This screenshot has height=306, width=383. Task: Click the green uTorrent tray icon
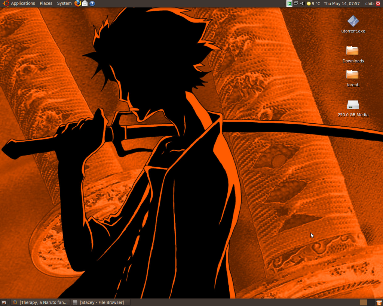tap(289, 3)
